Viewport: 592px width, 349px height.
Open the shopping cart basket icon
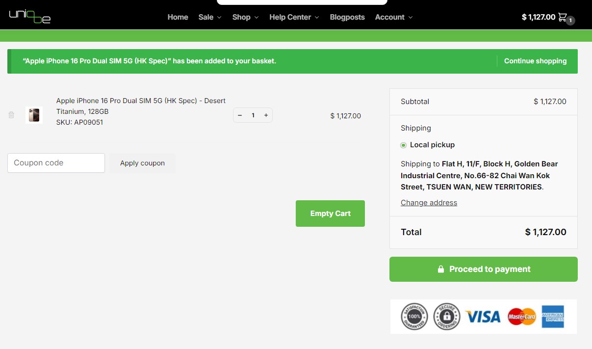click(563, 17)
